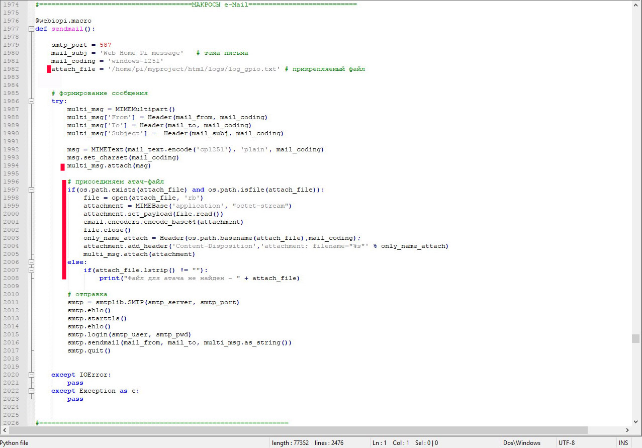Click the 'attachment.set_payload(file.read())' line

(153, 214)
